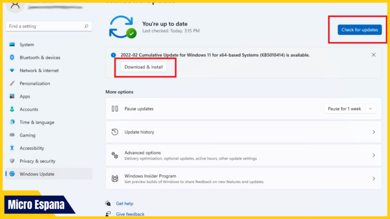Click the Time & language globe icon
This screenshot has height=219, width=390.
[x=12, y=122]
